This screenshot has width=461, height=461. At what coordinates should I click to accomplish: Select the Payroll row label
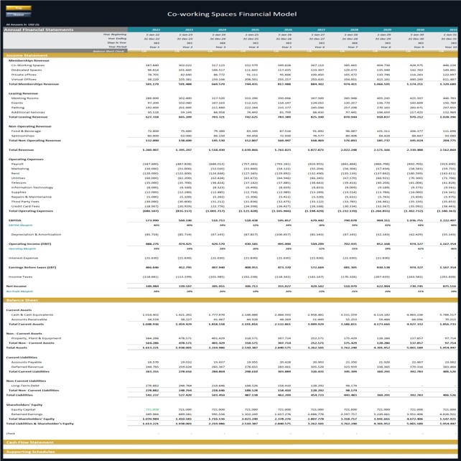pos(17,164)
